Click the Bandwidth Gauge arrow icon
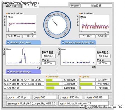Image resolution: width=125 pixels, height=110 pixels. pos(8,72)
